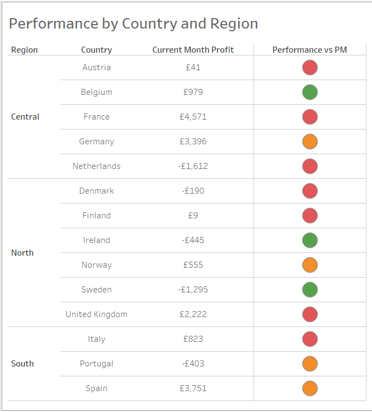The height and width of the screenshot is (412, 372).
Task: Click Norway's orange status circle
Action: click(x=310, y=265)
